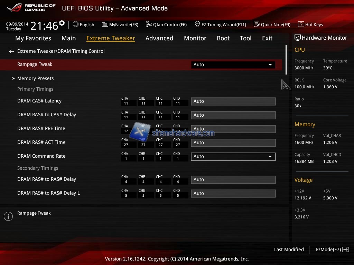
Task: Open Quick Note(F9) notepad icon
Action: 257,24
